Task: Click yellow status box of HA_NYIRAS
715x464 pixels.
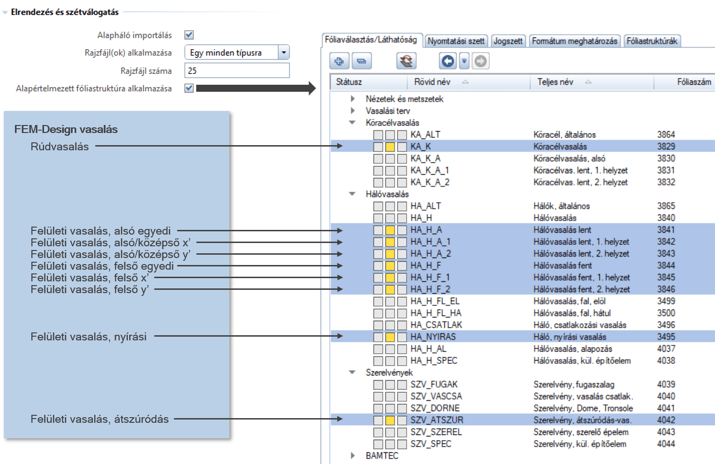Action: tap(390, 337)
